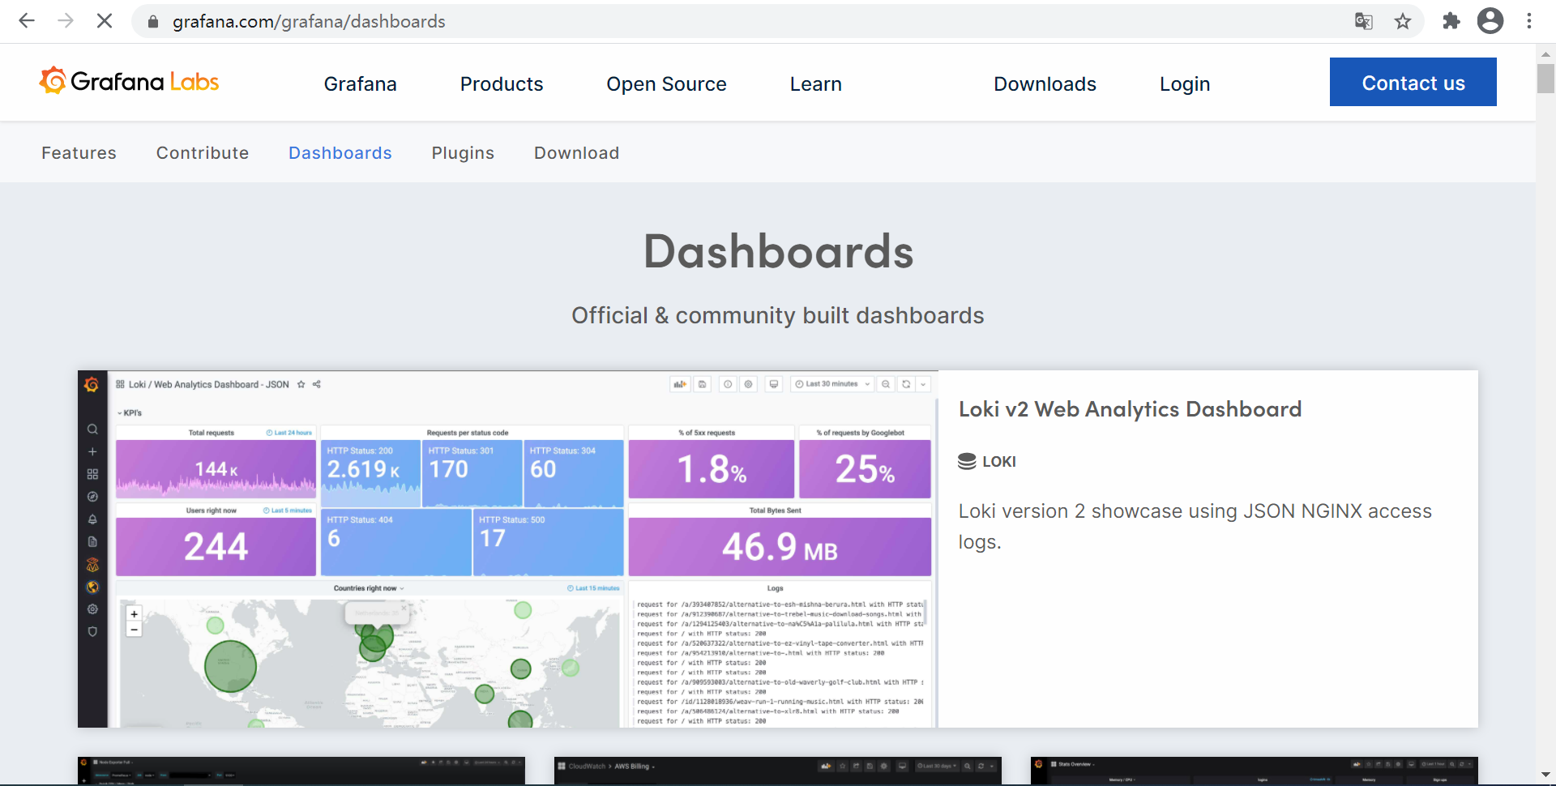The width and height of the screenshot is (1556, 786).
Task: Open the Stats Overview dashboard thumbnail
Action: tap(1255, 771)
